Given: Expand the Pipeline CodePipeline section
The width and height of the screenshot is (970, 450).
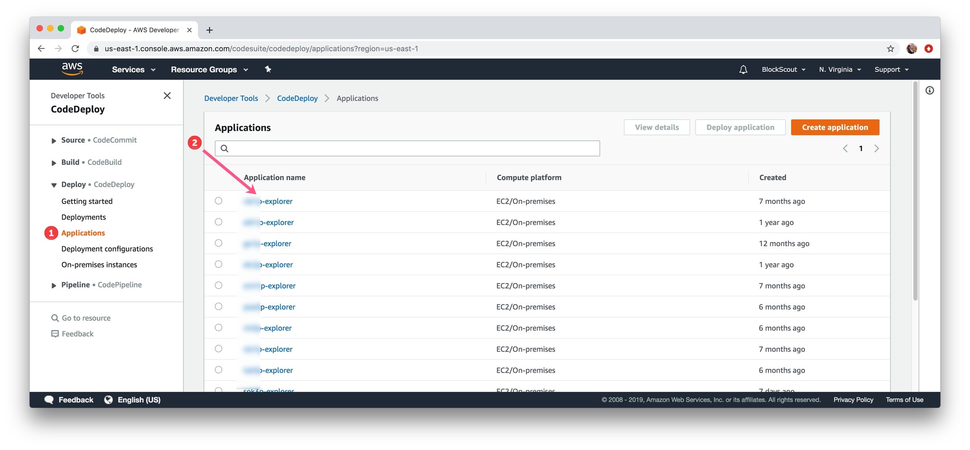Looking at the screenshot, I should [x=53, y=285].
